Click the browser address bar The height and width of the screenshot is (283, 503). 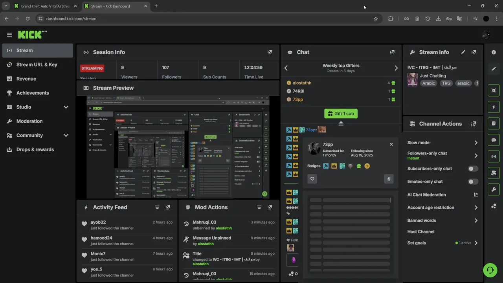tap(208, 18)
